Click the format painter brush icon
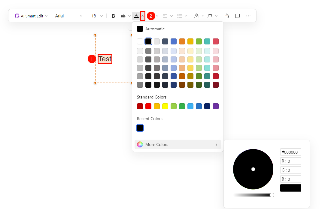The height and width of the screenshot is (209, 325). coord(227,16)
